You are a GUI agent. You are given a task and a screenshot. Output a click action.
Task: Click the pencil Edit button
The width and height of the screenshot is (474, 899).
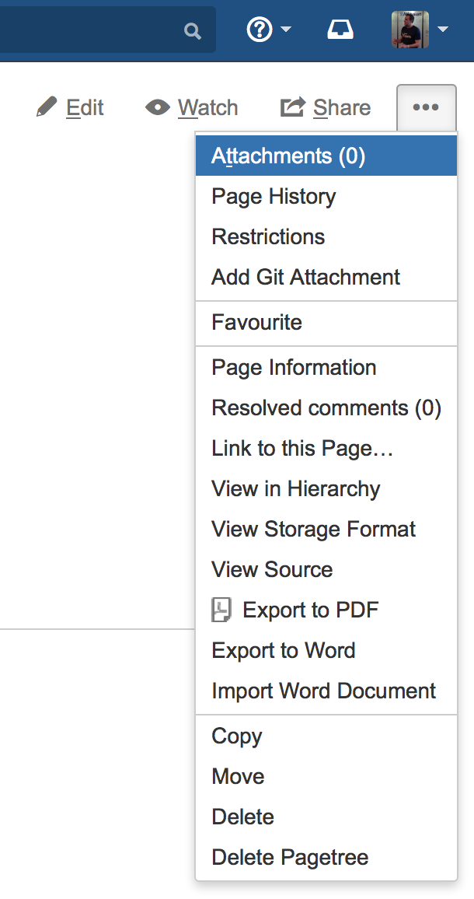tap(70, 107)
